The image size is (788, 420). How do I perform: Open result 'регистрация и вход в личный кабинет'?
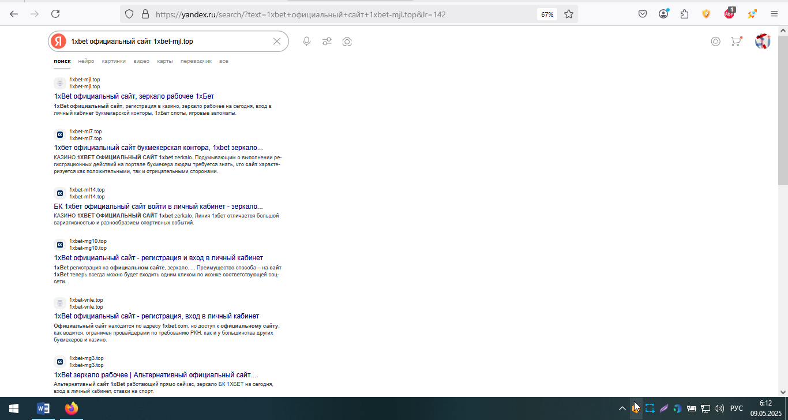pos(159,258)
